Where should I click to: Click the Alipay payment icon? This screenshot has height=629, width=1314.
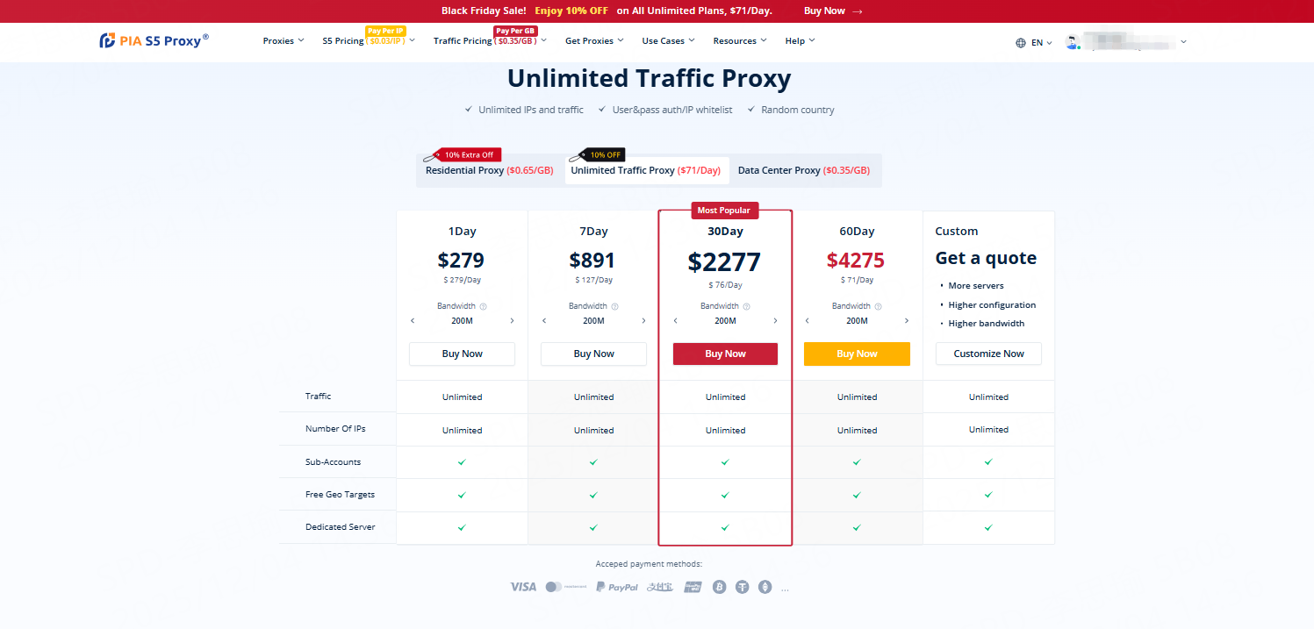coord(659,586)
